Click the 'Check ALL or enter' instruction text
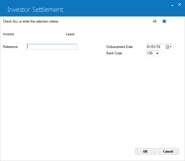The height and width of the screenshot is (161, 185). pos(31,21)
